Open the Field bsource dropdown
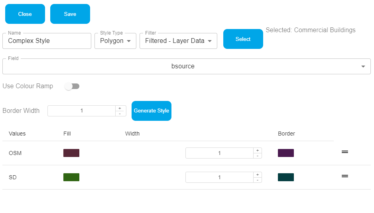The width and height of the screenshot is (374, 213). tap(186, 66)
